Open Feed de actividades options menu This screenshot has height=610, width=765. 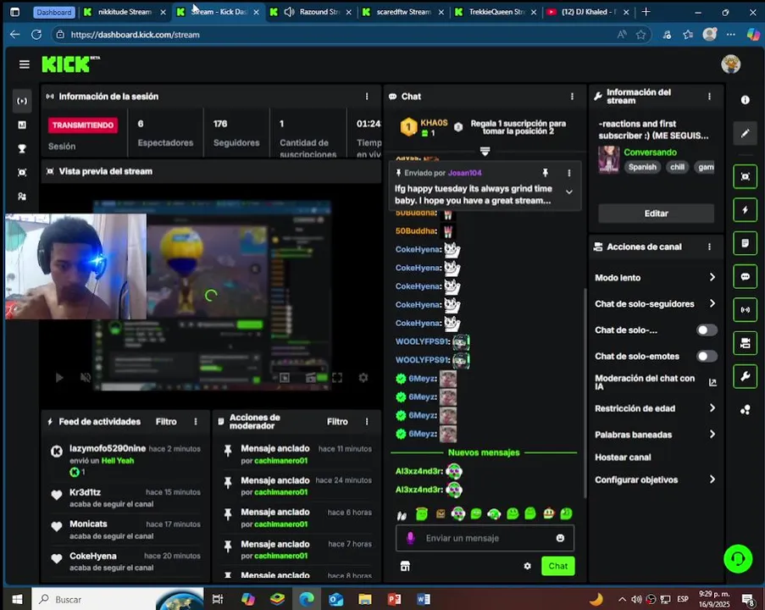point(196,422)
